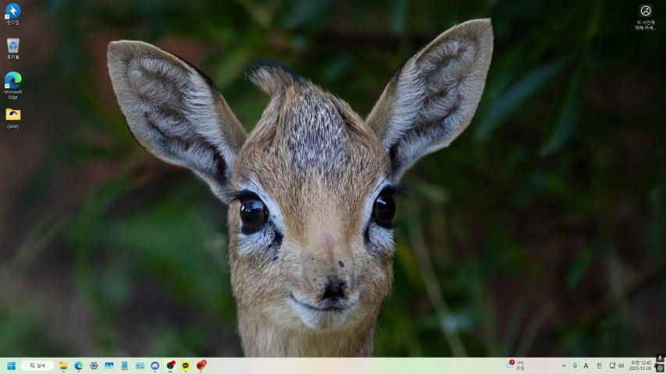Open the Windows Start menu
Viewport: 666px width, 374px height.
11,365
